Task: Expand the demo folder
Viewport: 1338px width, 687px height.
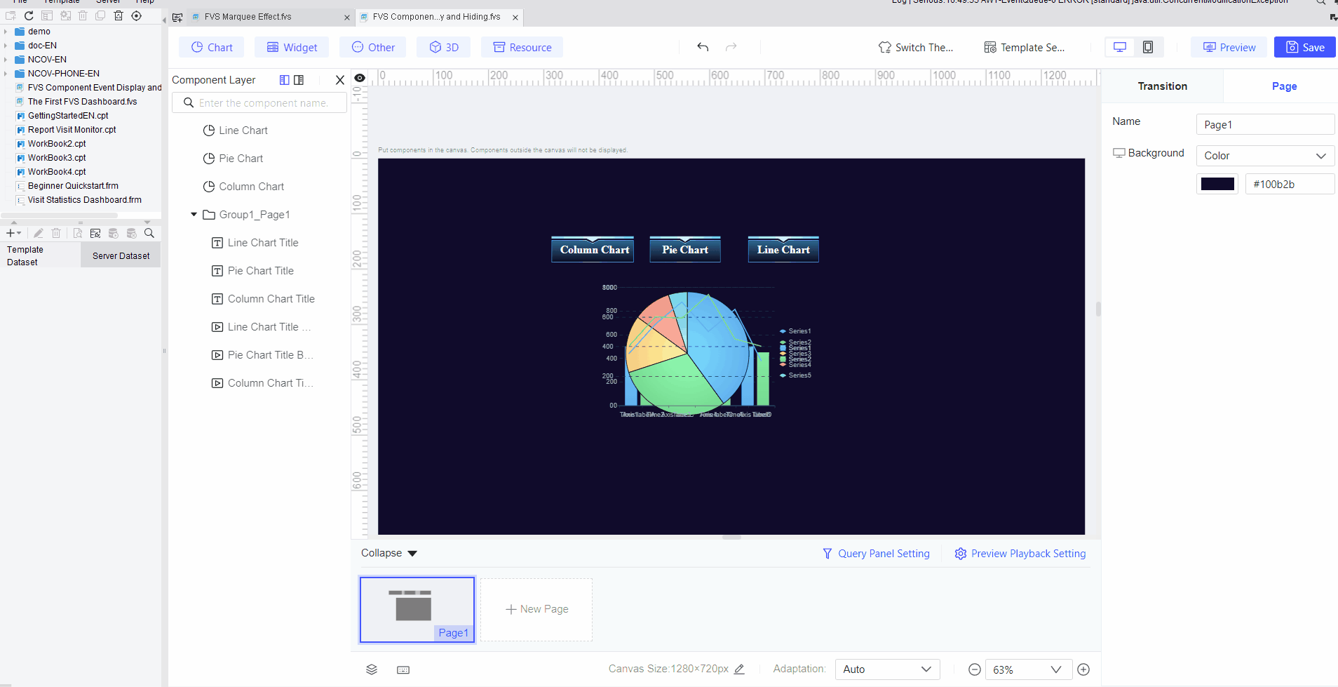Action: (x=6, y=32)
